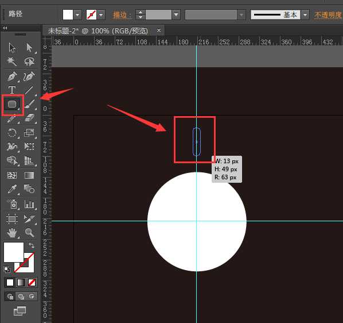Select the Type tool
This screenshot has height=323, width=343.
pos(12,90)
